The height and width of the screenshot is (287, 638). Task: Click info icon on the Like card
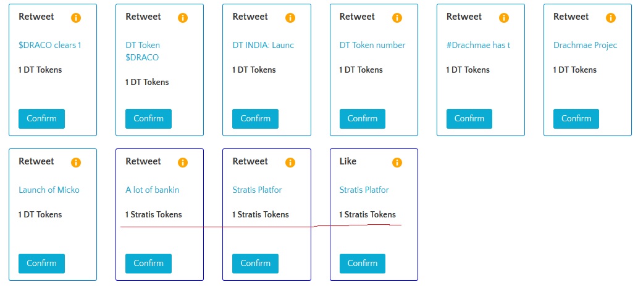pos(397,163)
